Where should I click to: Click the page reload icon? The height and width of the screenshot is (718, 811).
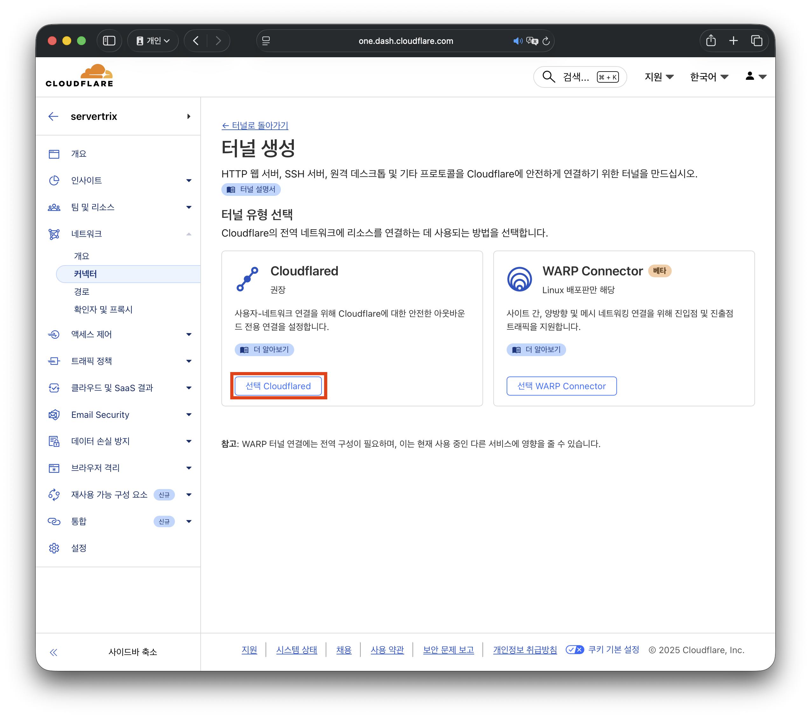[x=546, y=41]
